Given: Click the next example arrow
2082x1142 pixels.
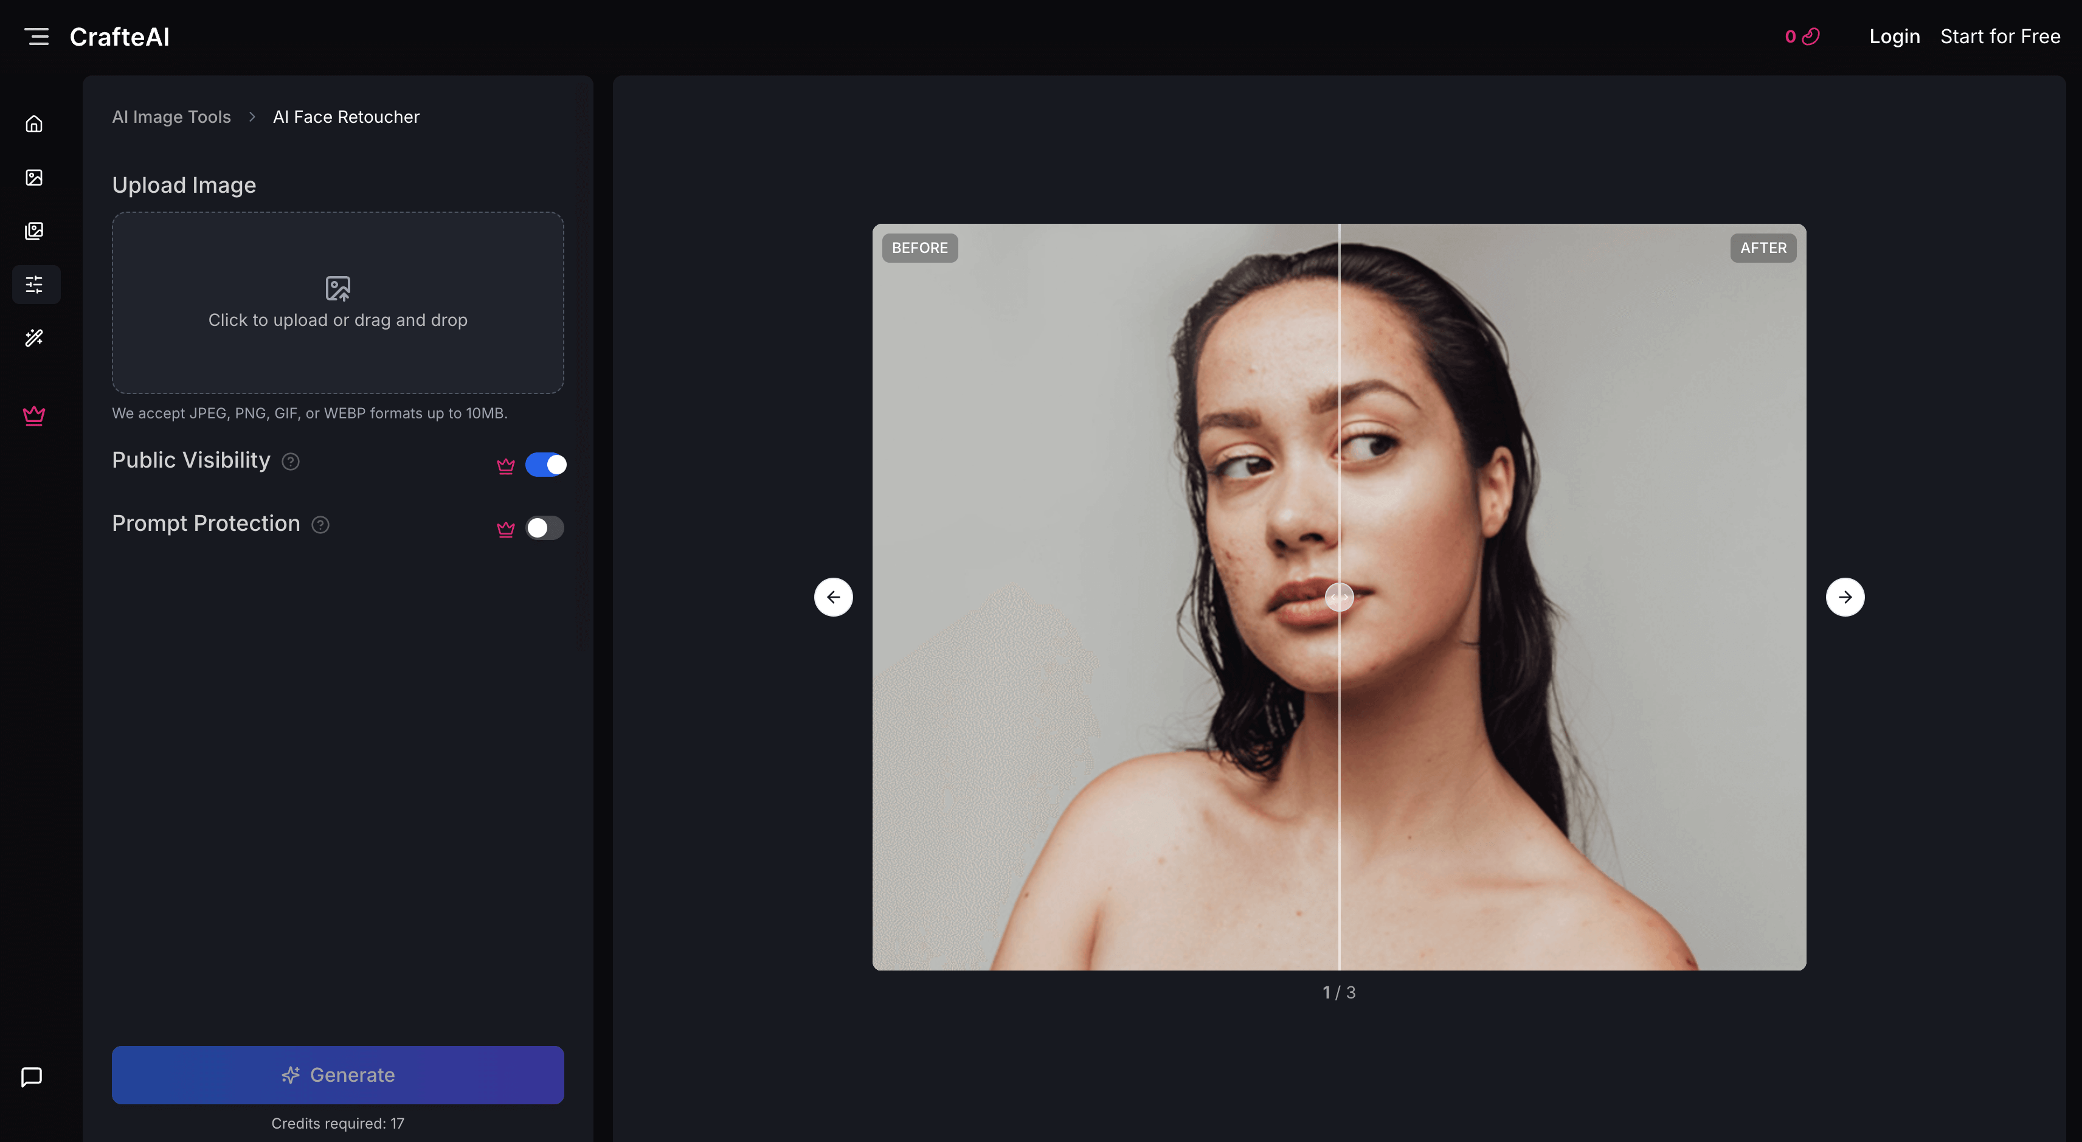Looking at the screenshot, I should (1845, 597).
